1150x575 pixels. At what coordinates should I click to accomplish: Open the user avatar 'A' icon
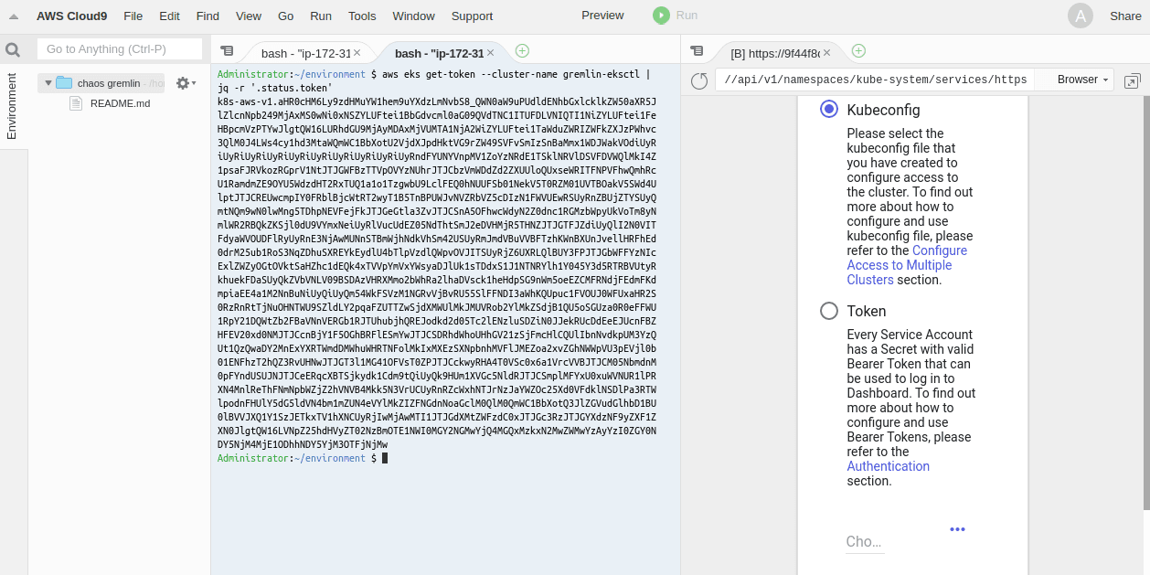pyautogui.click(x=1081, y=16)
